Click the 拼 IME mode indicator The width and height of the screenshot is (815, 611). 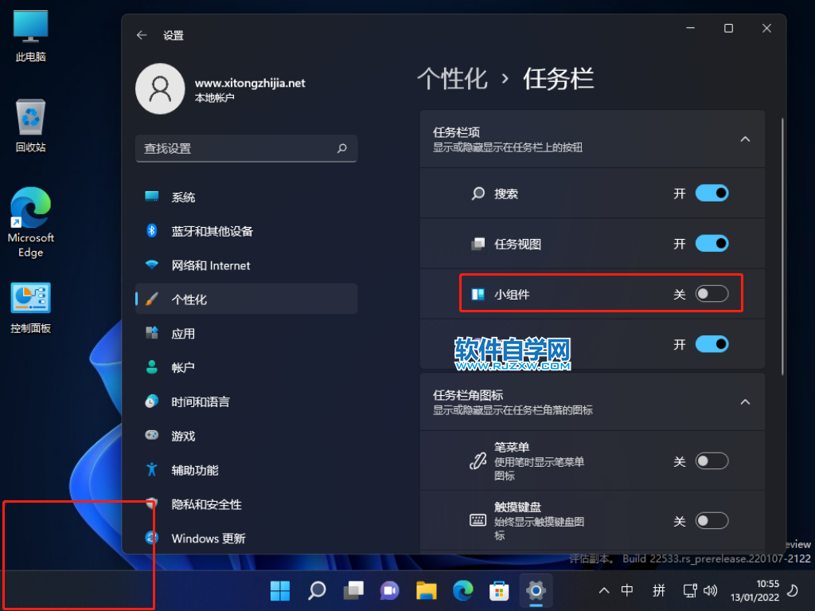point(658,590)
